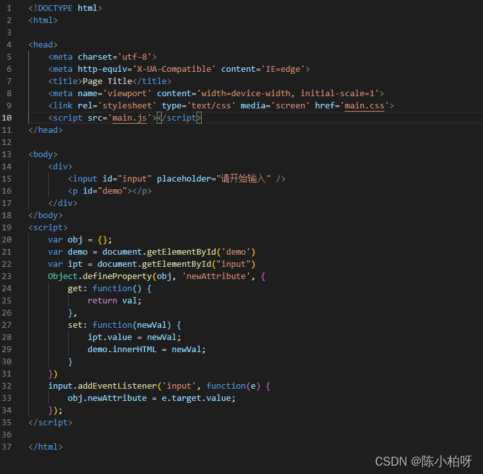
Task: Click 'demo.innerHTML' on line 29
Action: (x=122, y=350)
